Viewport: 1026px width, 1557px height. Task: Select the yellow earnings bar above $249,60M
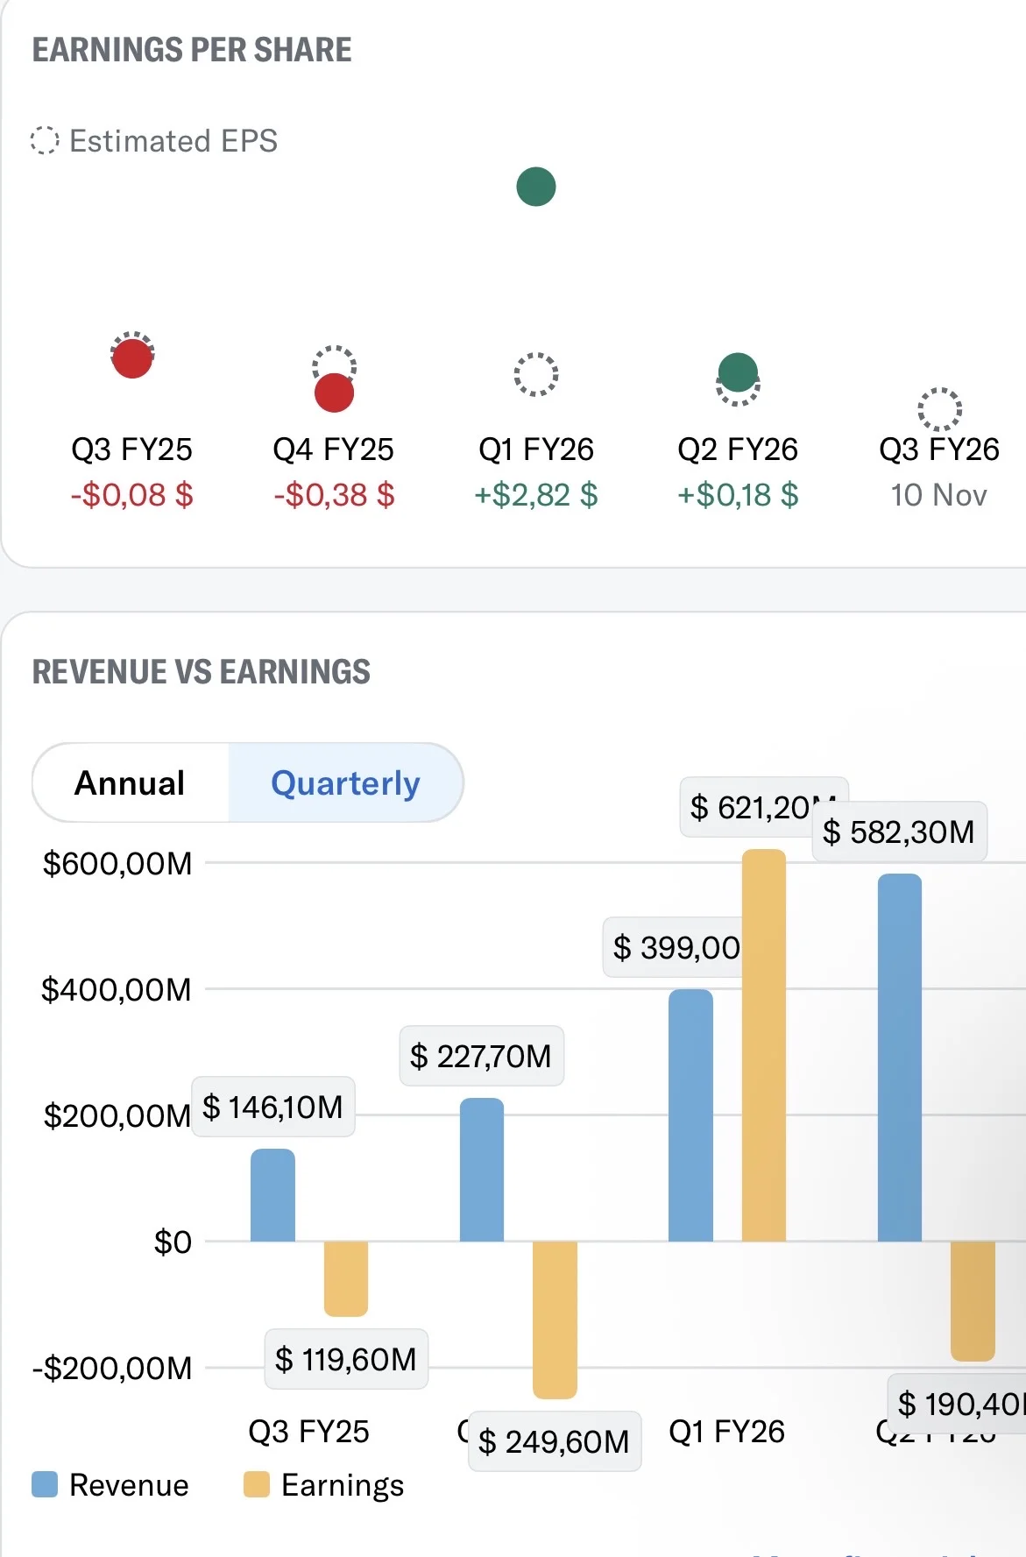[x=555, y=1320]
